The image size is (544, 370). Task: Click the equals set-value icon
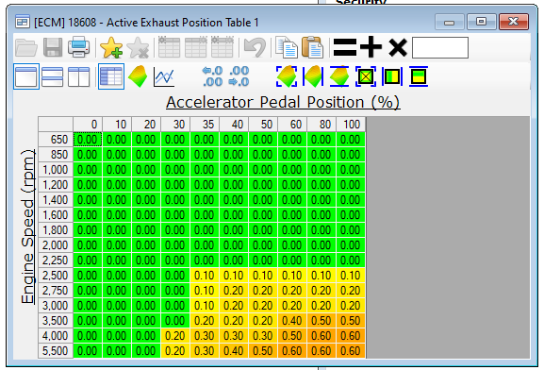tap(344, 47)
